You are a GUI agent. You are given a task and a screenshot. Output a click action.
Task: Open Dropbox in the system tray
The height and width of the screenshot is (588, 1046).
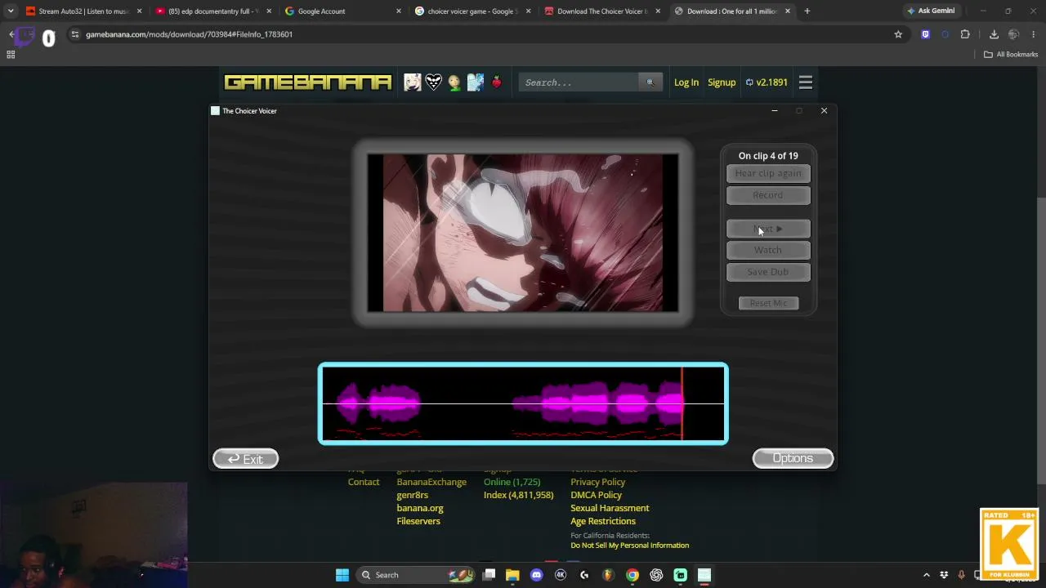(944, 575)
